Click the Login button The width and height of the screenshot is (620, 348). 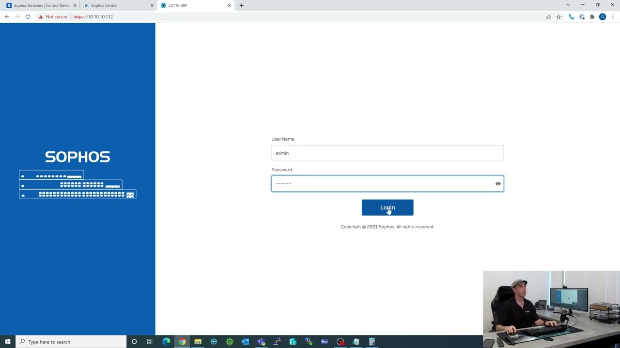387,207
